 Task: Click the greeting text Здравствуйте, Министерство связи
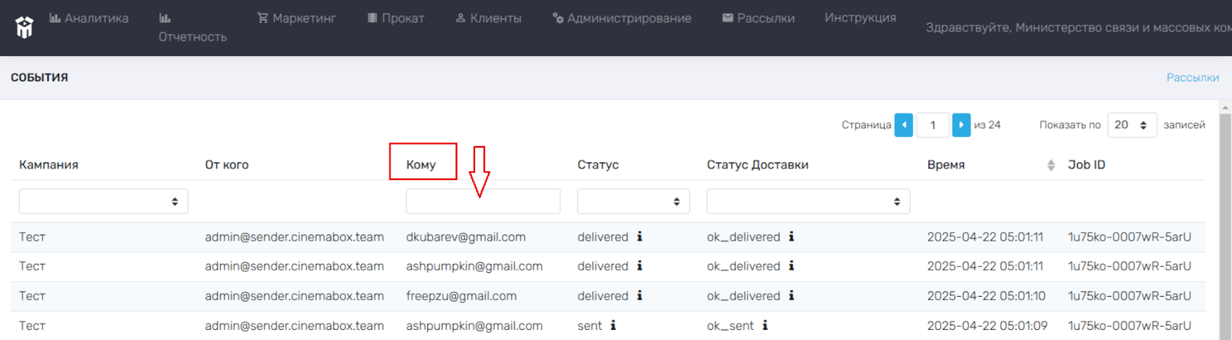(x=1078, y=28)
